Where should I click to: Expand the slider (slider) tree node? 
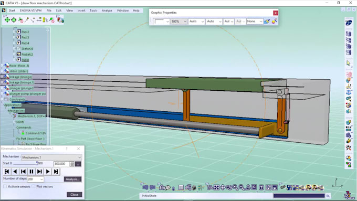coord(2,71)
